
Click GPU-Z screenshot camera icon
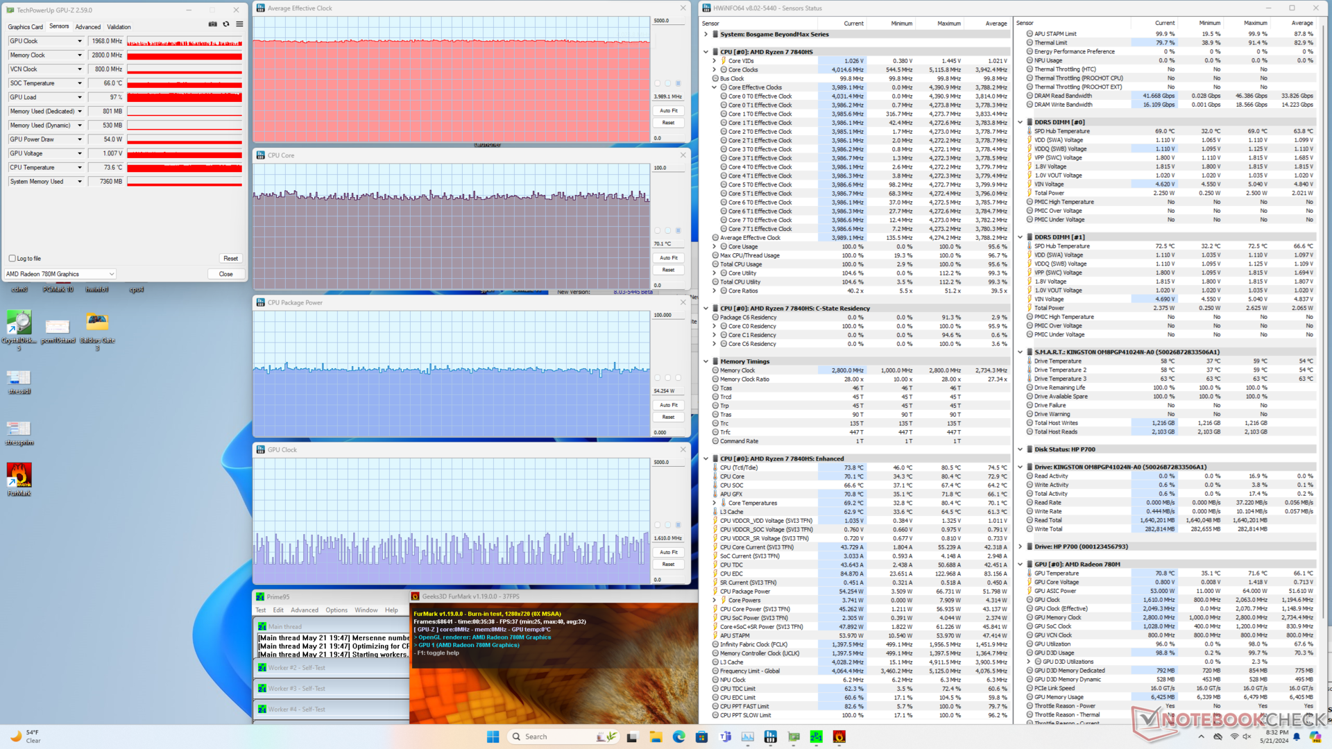[x=212, y=24]
